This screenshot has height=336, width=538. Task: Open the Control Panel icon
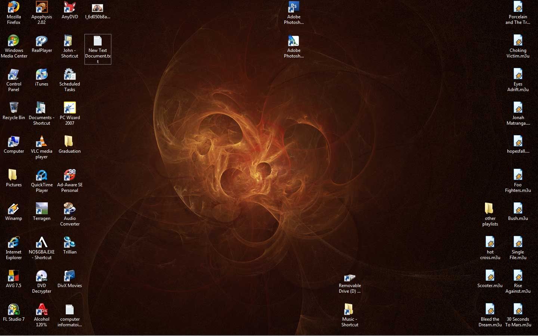(13, 74)
